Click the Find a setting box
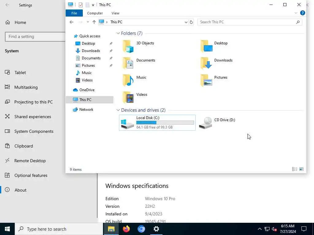The height and width of the screenshot is (235, 314). pos(35,37)
